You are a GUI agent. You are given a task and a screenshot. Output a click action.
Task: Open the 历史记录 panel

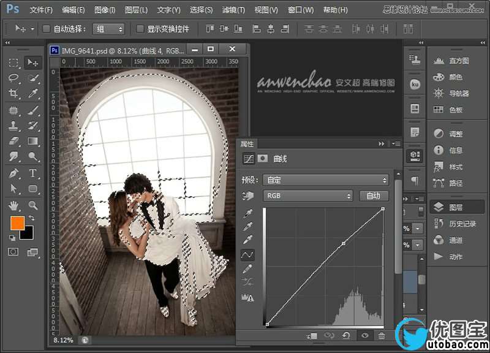pos(464,224)
